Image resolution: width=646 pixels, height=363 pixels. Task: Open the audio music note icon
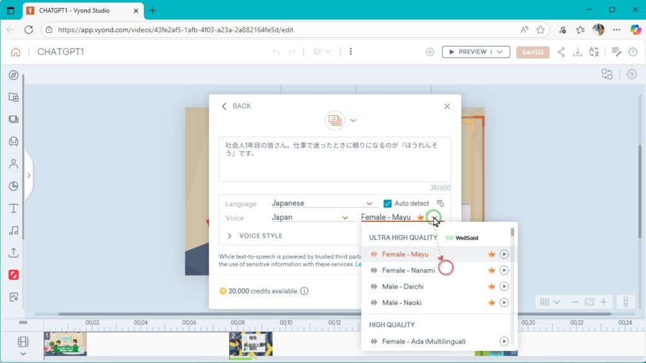pyautogui.click(x=14, y=231)
